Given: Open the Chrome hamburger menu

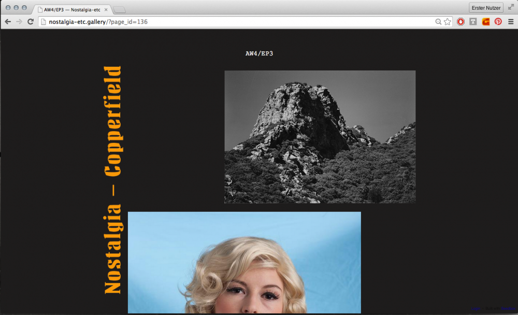Looking at the screenshot, I should click(511, 22).
